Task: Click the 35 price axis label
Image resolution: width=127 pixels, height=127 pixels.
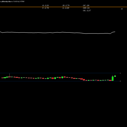Action: [x=122, y=9]
